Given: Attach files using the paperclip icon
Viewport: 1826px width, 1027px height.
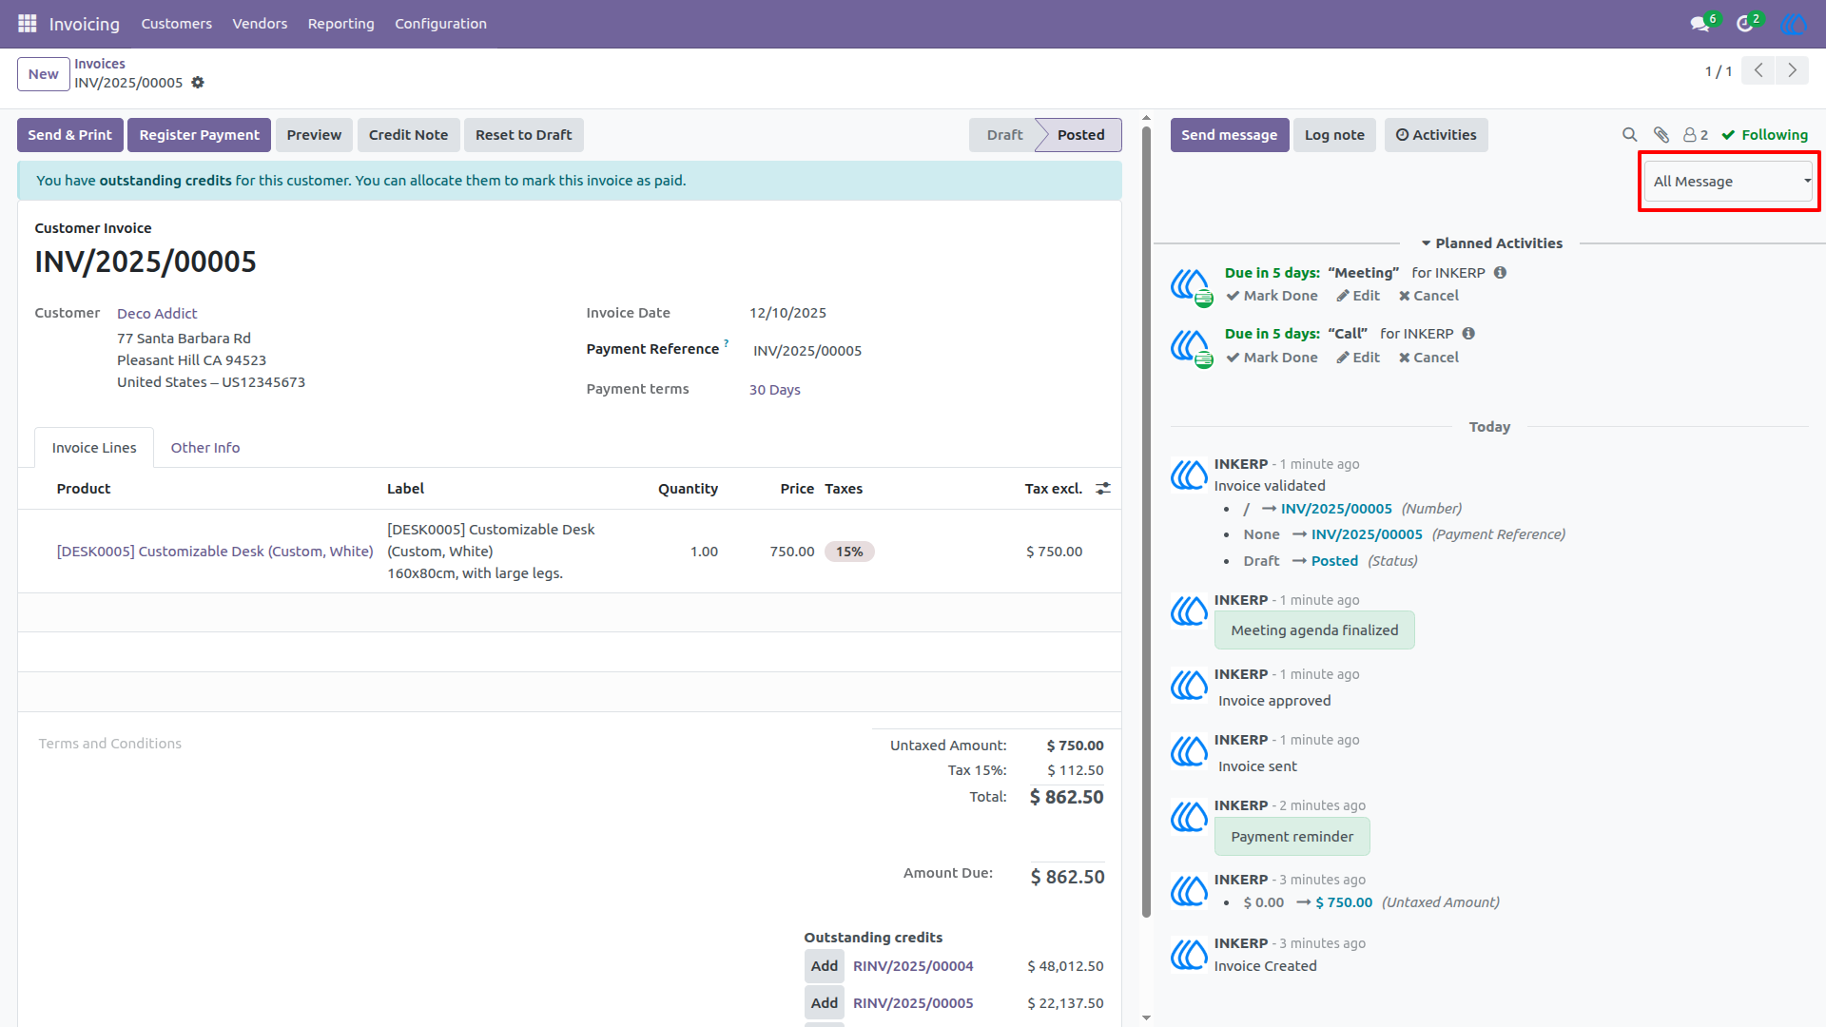Looking at the screenshot, I should [1661, 135].
